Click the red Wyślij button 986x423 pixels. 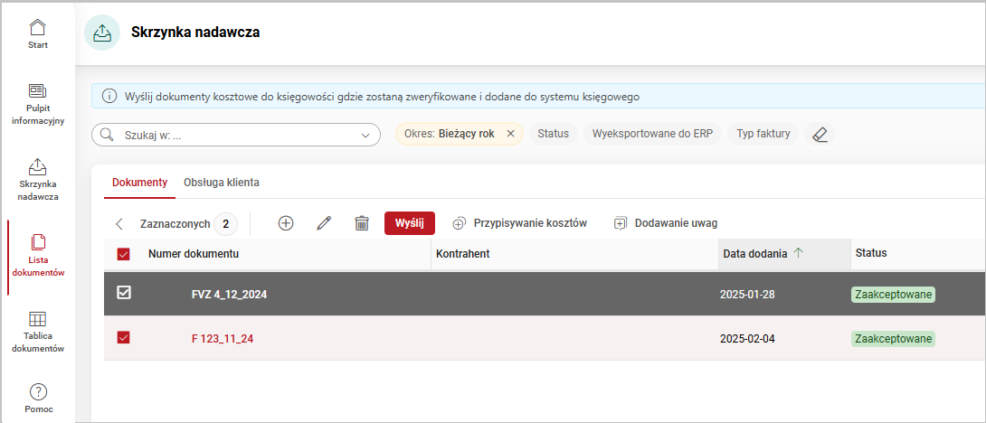pyautogui.click(x=410, y=223)
